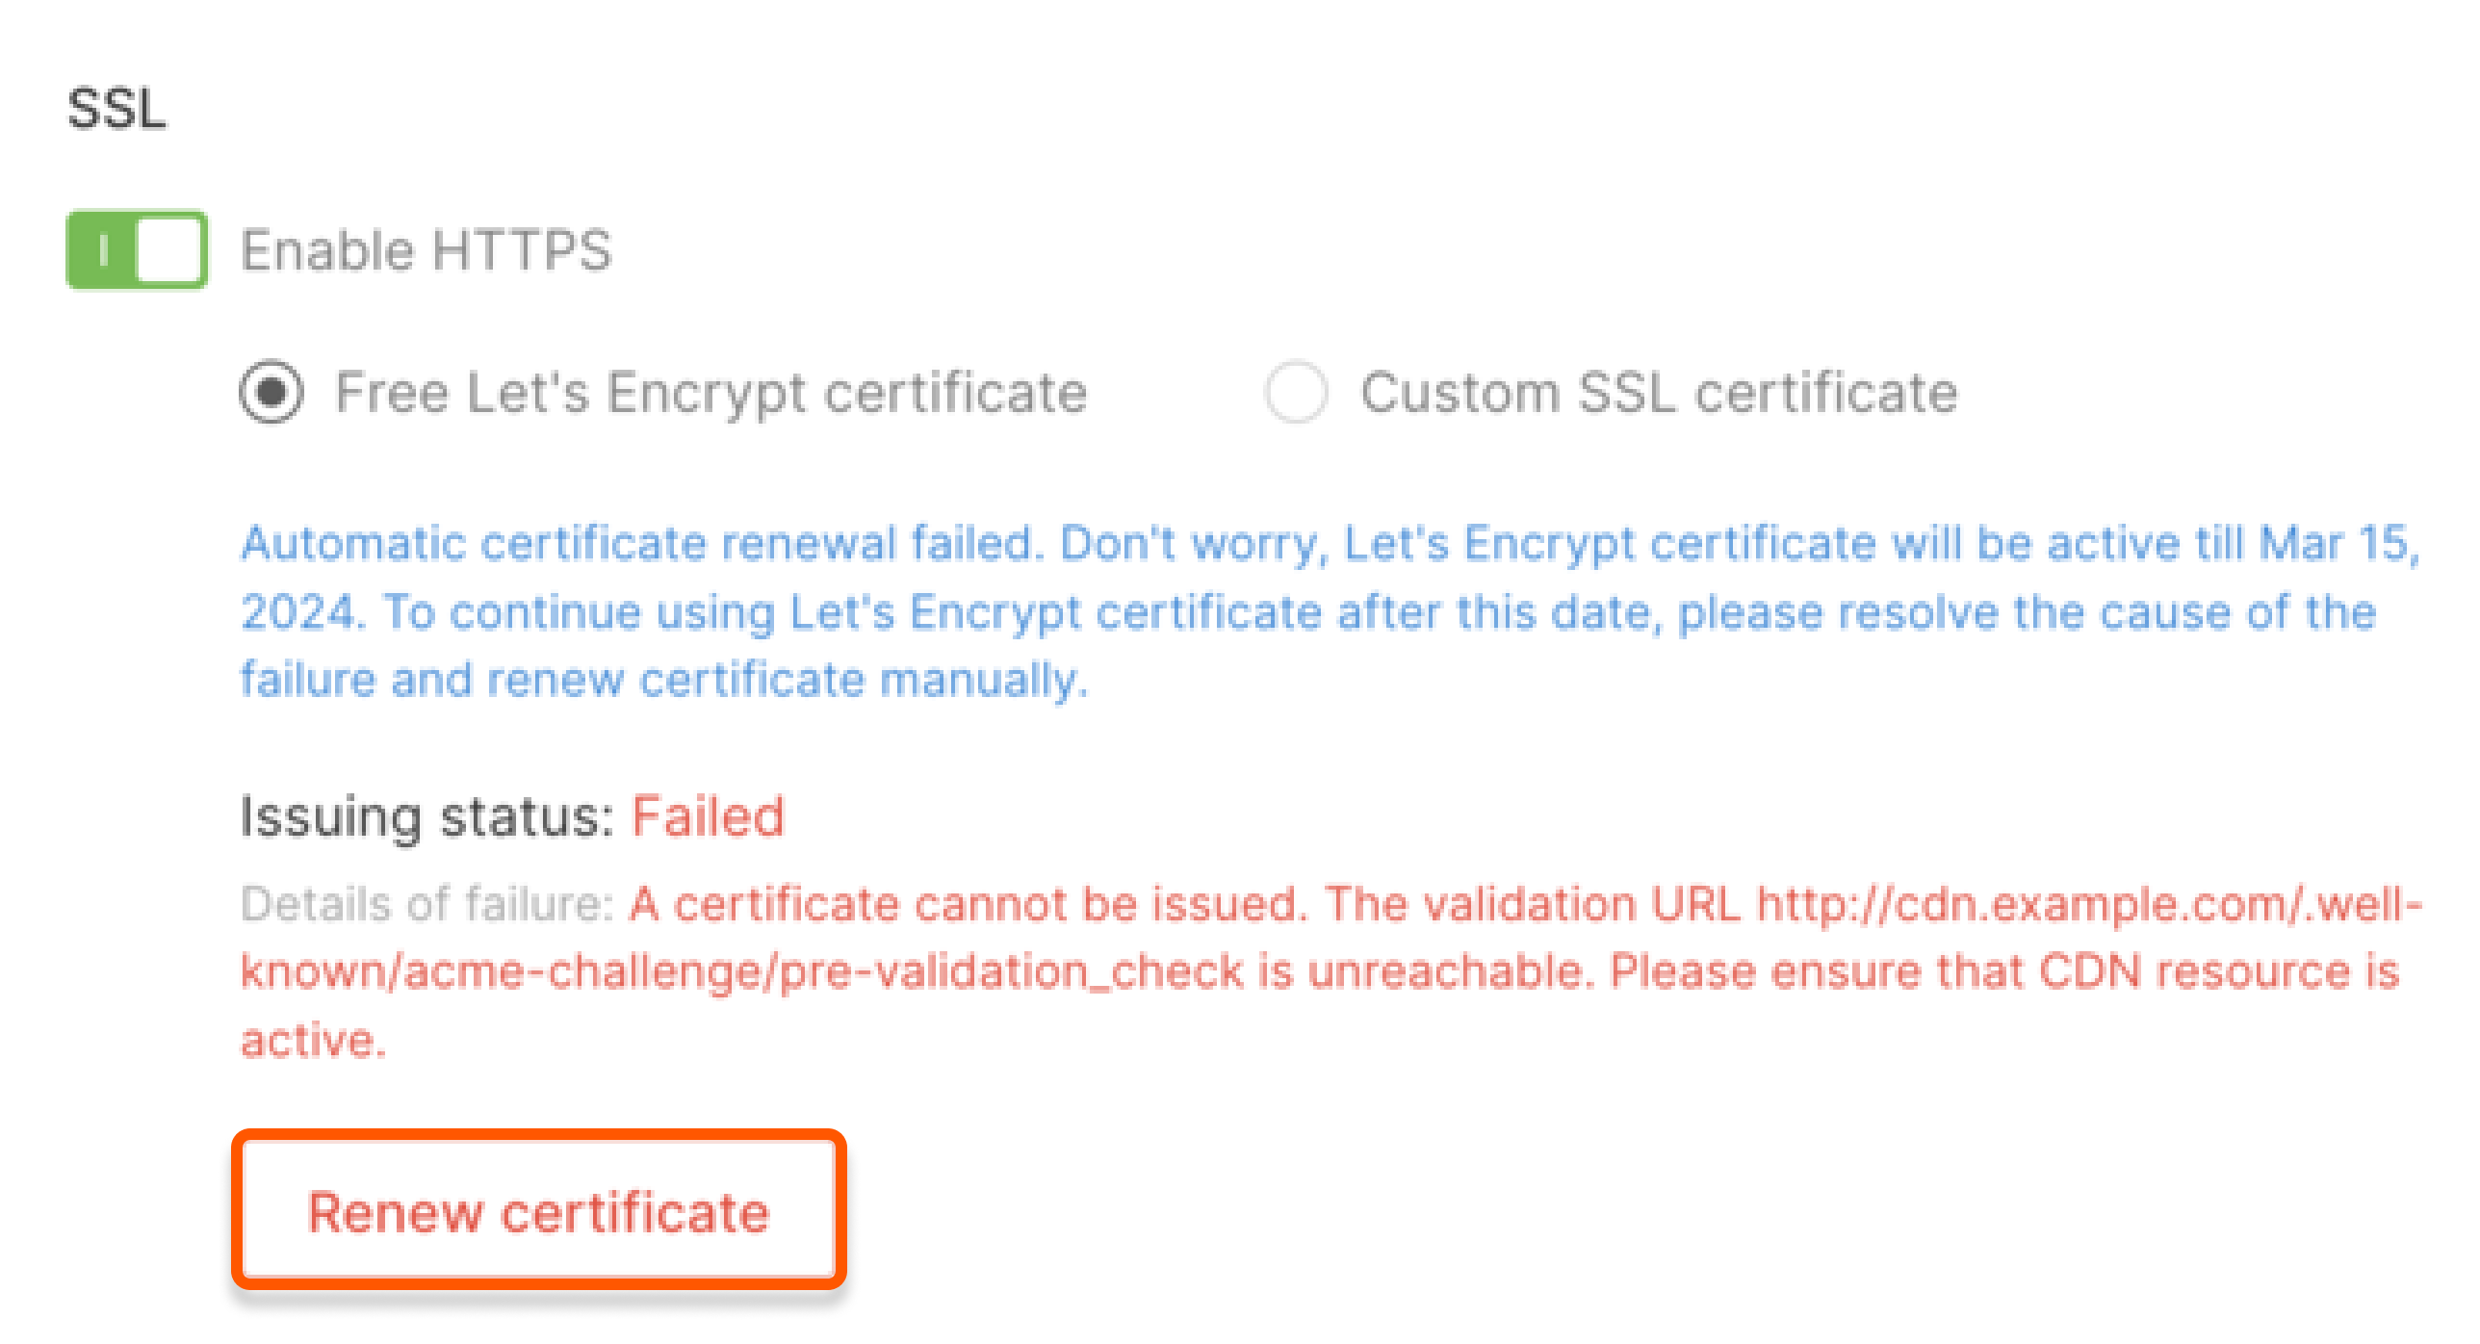Click inside the blue renewal warning message
Viewport: 2480px width, 1344px height.
pyautogui.click(x=1252, y=609)
